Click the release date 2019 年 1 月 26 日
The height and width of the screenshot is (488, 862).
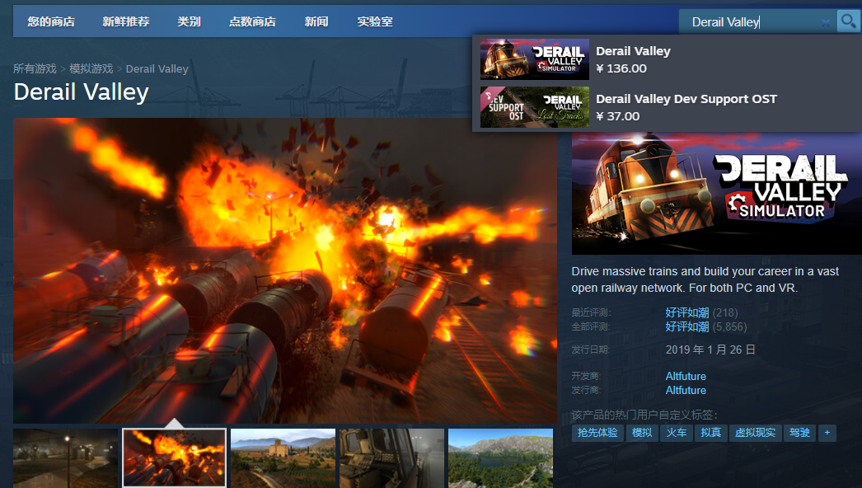point(710,350)
